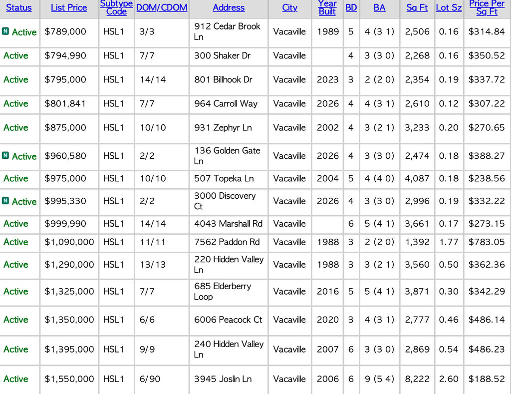Click the new-listing N badge beside 912 Cedar Brook Ln
This screenshot has height=394, width=511.
click(x=6, y=31)
